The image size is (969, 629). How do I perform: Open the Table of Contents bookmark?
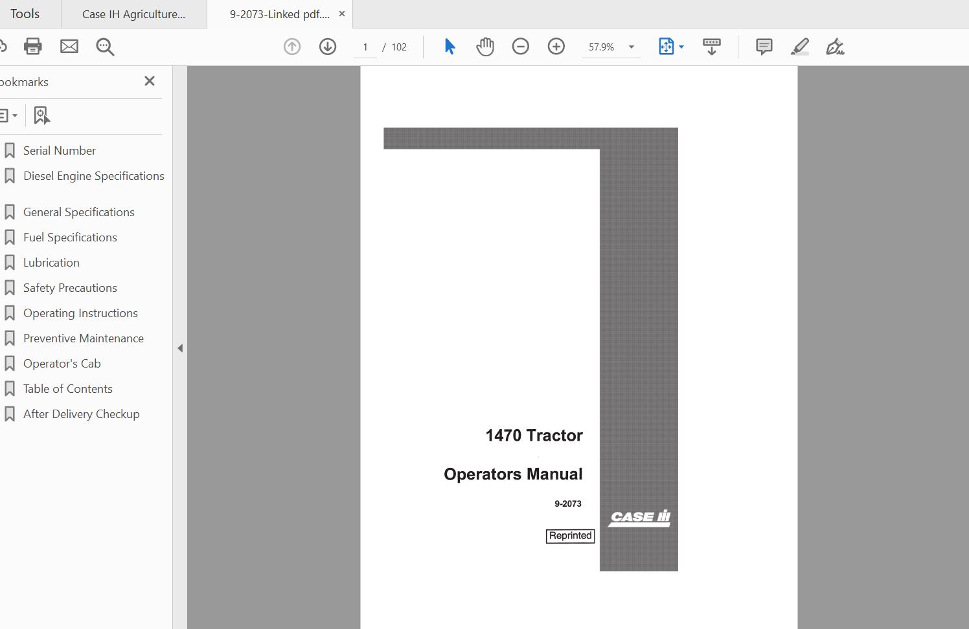pyautogui.click(x=68, y=389)
